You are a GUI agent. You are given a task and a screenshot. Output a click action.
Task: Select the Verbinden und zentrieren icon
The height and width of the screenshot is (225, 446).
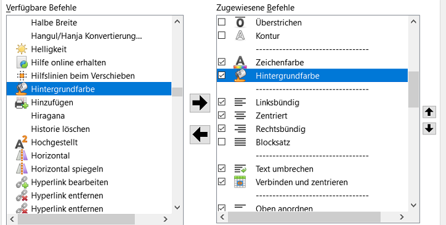pyautogui.click(x=240, y=182)
